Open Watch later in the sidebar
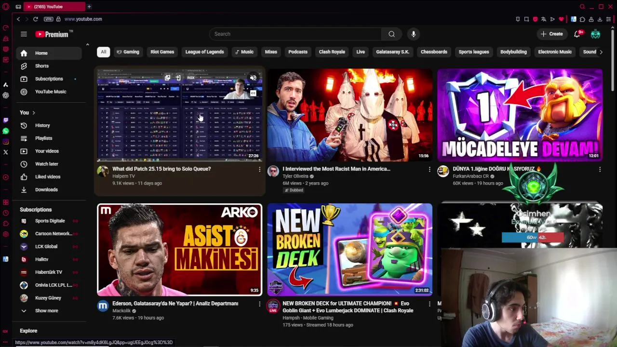 pyautogui.click(x=49, y=164)
